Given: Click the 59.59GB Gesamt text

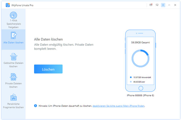Looking at the screenshot, I should click(x=140, y=43).
